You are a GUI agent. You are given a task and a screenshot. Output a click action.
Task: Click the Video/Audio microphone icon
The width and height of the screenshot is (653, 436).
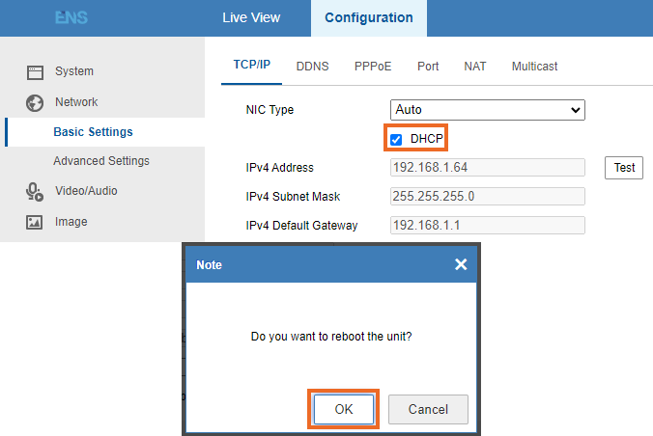coord(35,191)
